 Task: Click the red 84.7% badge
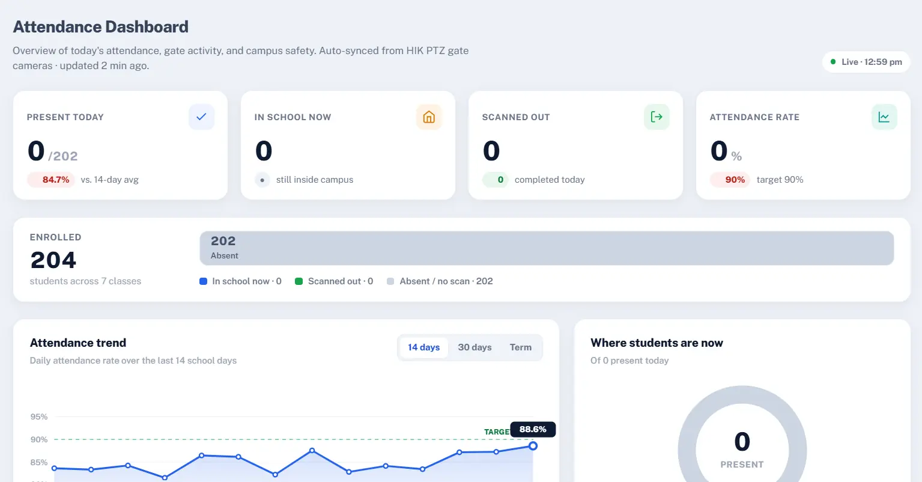(x=51, y=180)
